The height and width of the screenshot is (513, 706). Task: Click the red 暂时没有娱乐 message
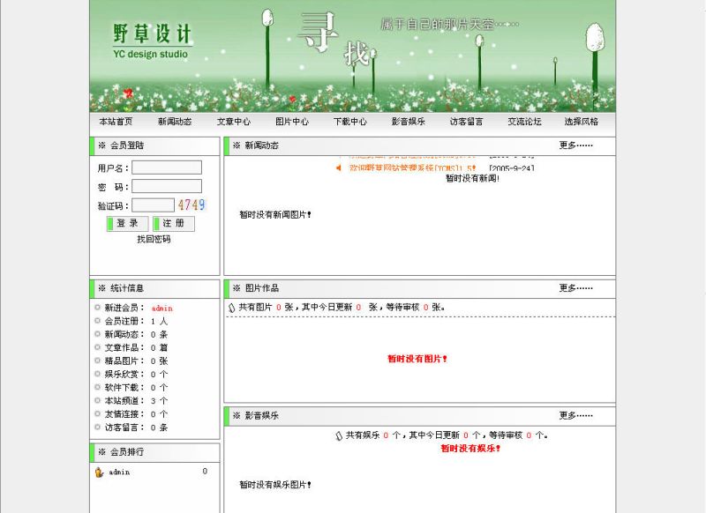click(x=470, y=449)
